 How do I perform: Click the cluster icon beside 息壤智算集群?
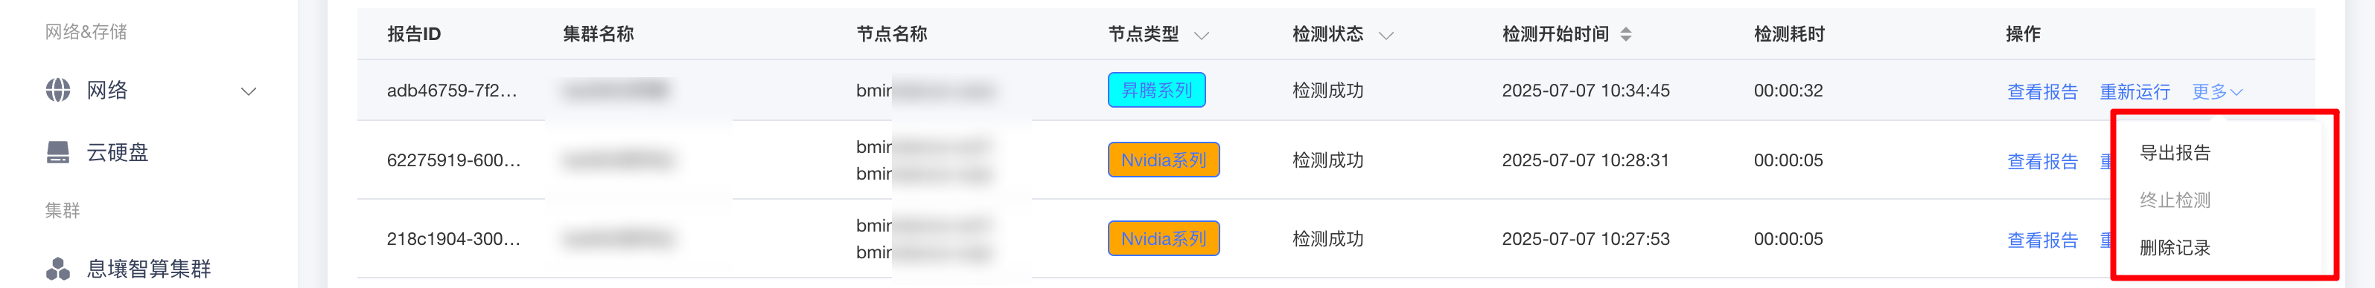58,269
